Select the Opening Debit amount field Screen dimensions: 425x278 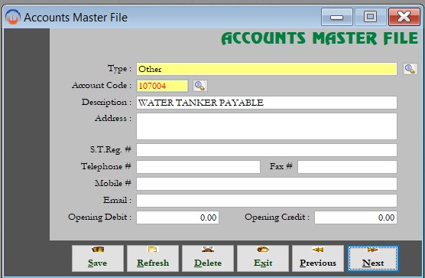point(177,217)
